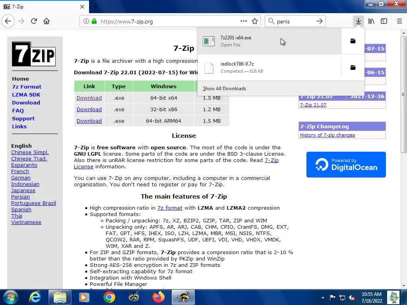Switch language to Japanese
The image size is (407, 305).
tap(23, 190)
